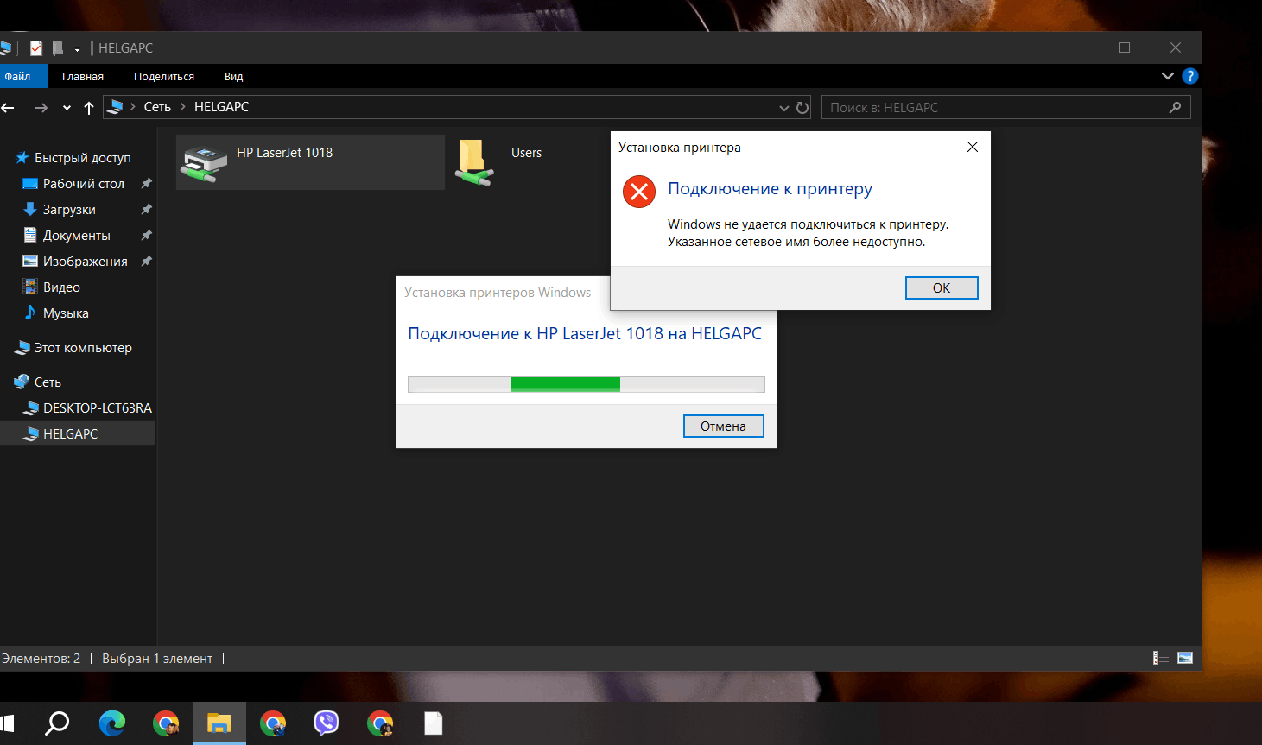Viewport: 1262px width, 745px height.
Task: Switch to details view icon in status bar
Action: click(x=1161, y=658)
